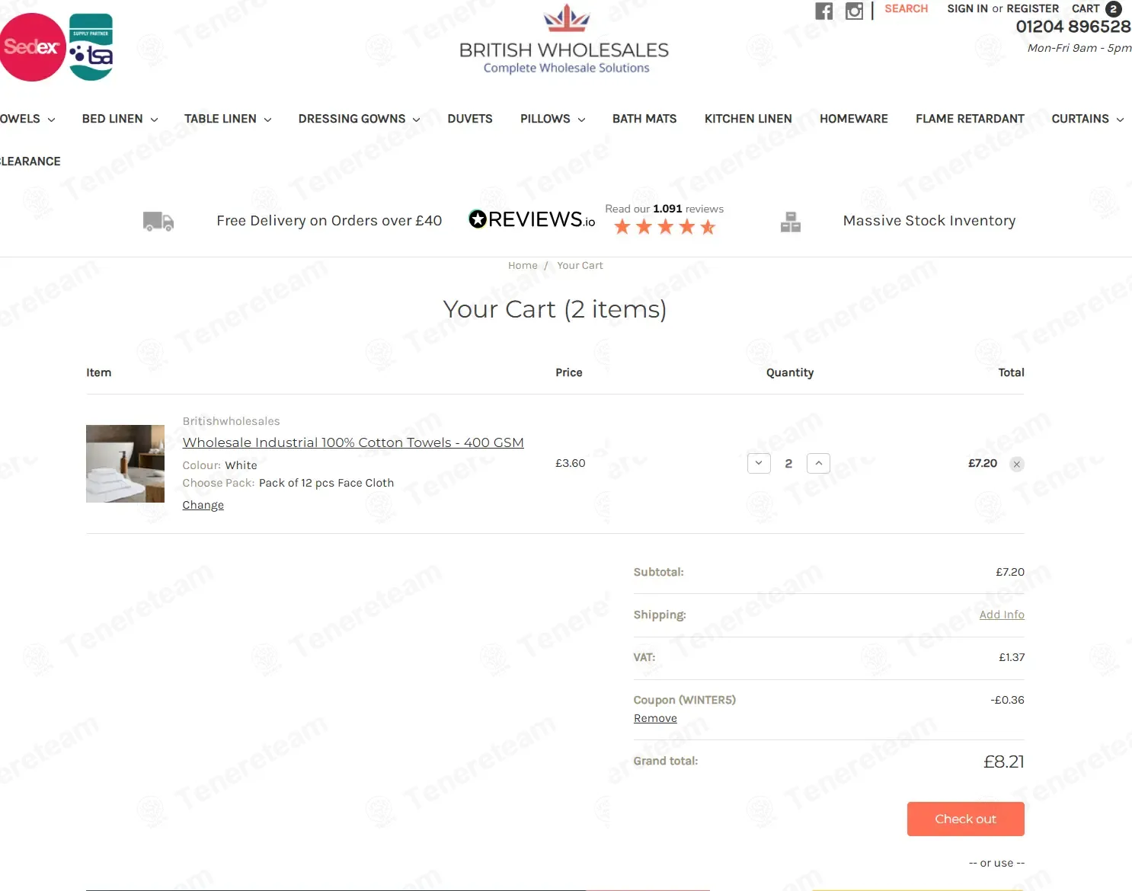Expand the Curtains menu
This screenshot has width=1132, height=891.
(x=1088, y=119)
